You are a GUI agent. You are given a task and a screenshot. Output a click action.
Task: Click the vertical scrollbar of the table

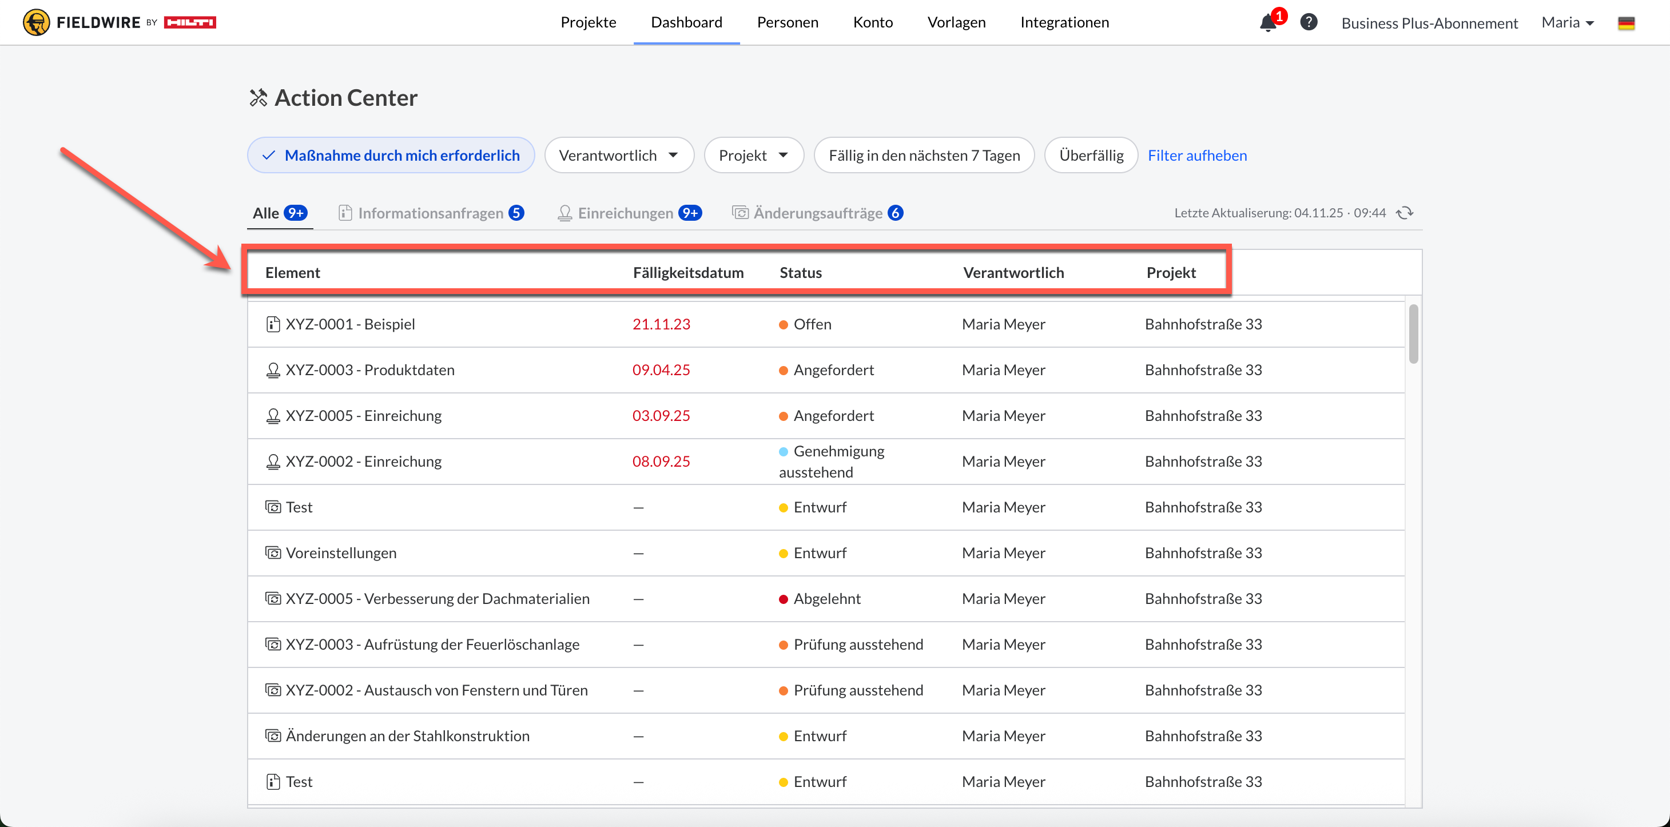pyautogui.click(x=1413, y=334)
